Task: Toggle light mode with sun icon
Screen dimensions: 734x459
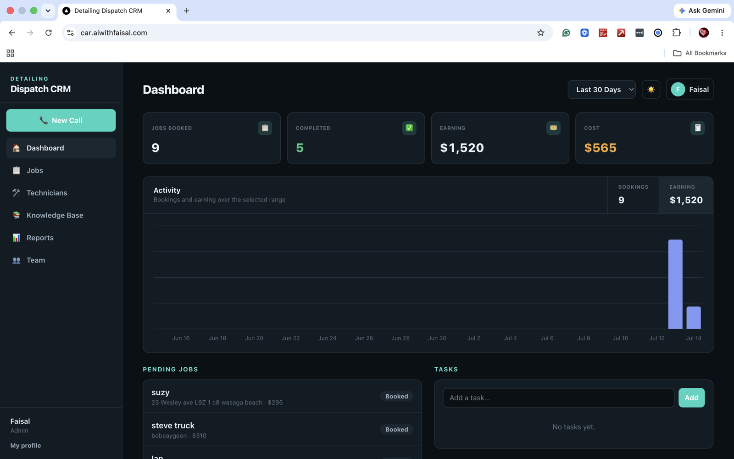Action: pos(651,90)
